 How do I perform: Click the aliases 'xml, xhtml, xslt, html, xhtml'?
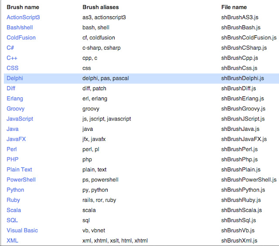pyautogui.click(x=115, y=241)
